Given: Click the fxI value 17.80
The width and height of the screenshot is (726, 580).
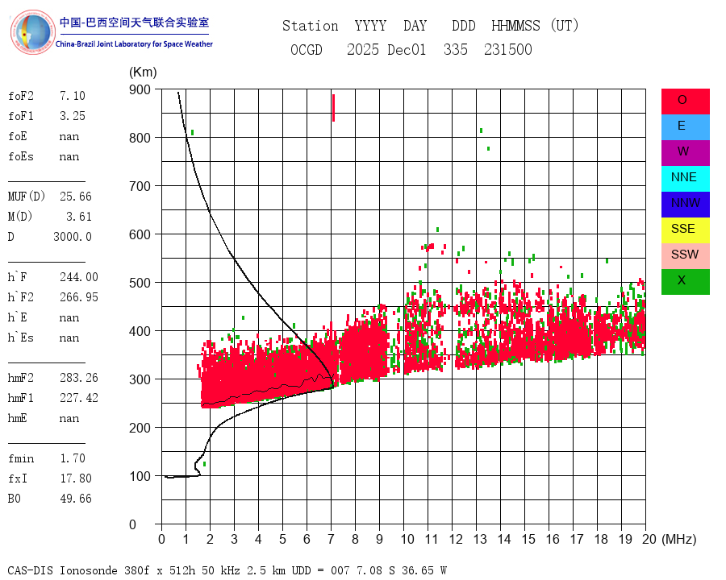Looking at the screenshot, I should 76,478.
